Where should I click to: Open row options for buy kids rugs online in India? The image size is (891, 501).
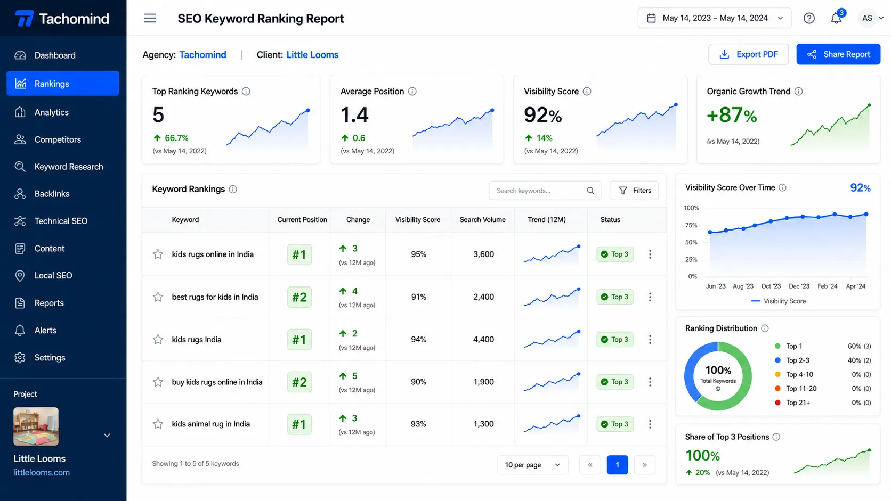(x=650, y=382)
